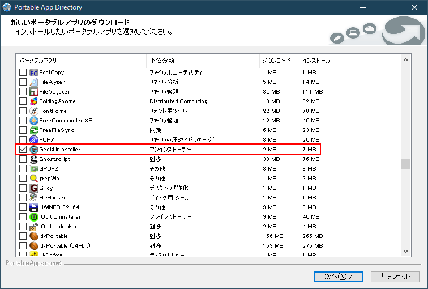Click the FreeCommander XE icon
The height and width of the screenshot is (289, 428).
[x=33, y=121]
